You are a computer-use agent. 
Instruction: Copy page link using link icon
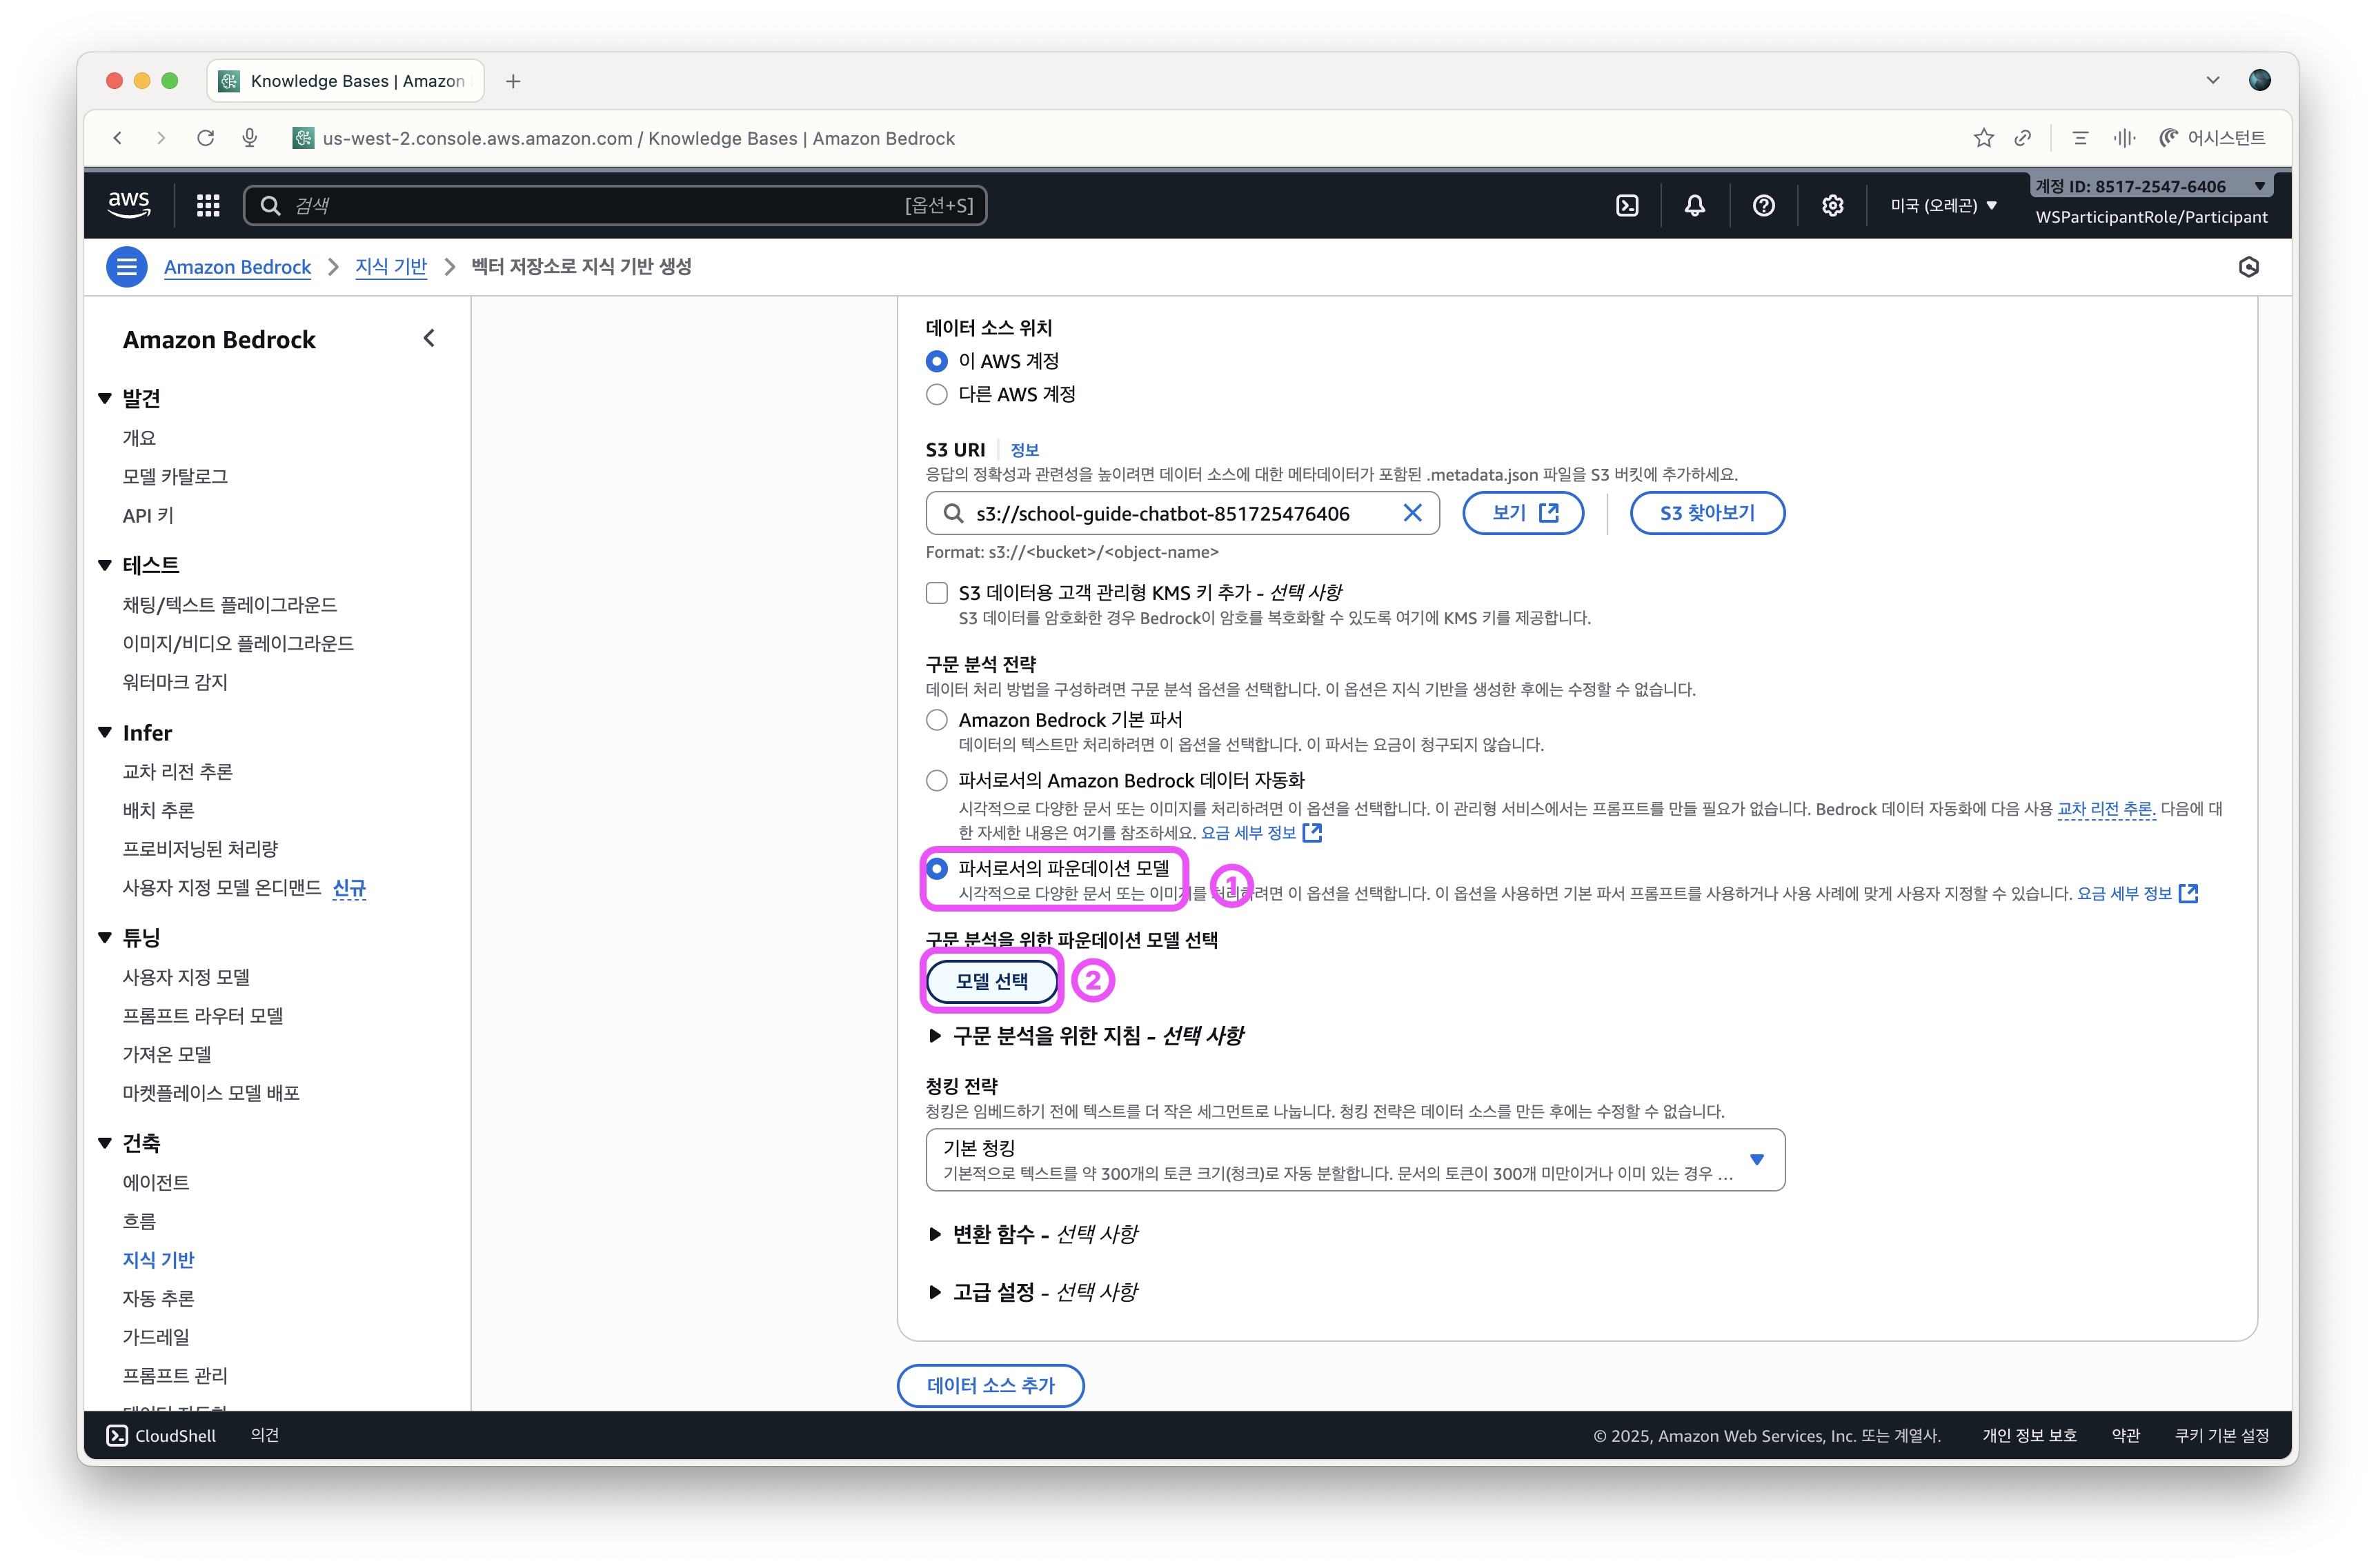pyautogui.click(x=2023, y=138)
